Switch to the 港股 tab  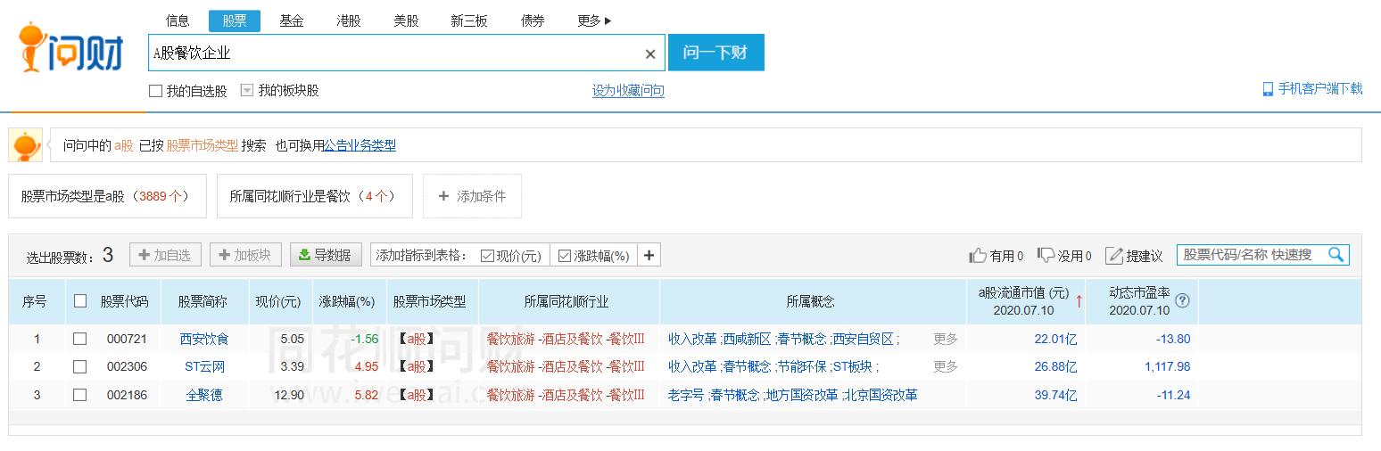349,20
